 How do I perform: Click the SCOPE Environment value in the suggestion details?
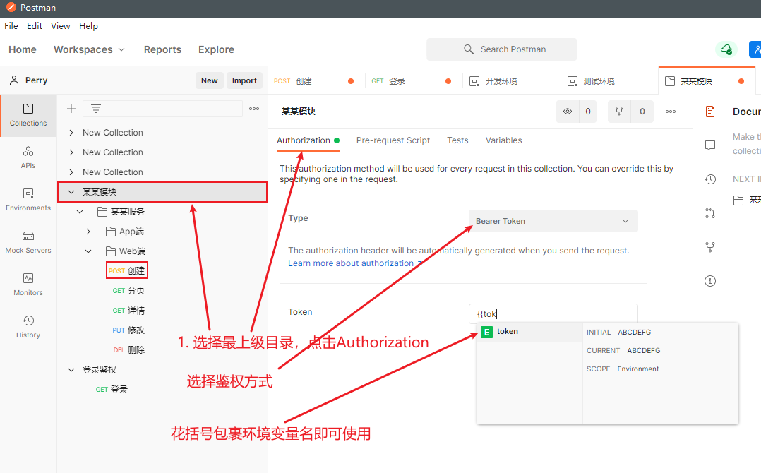point(637,369)
